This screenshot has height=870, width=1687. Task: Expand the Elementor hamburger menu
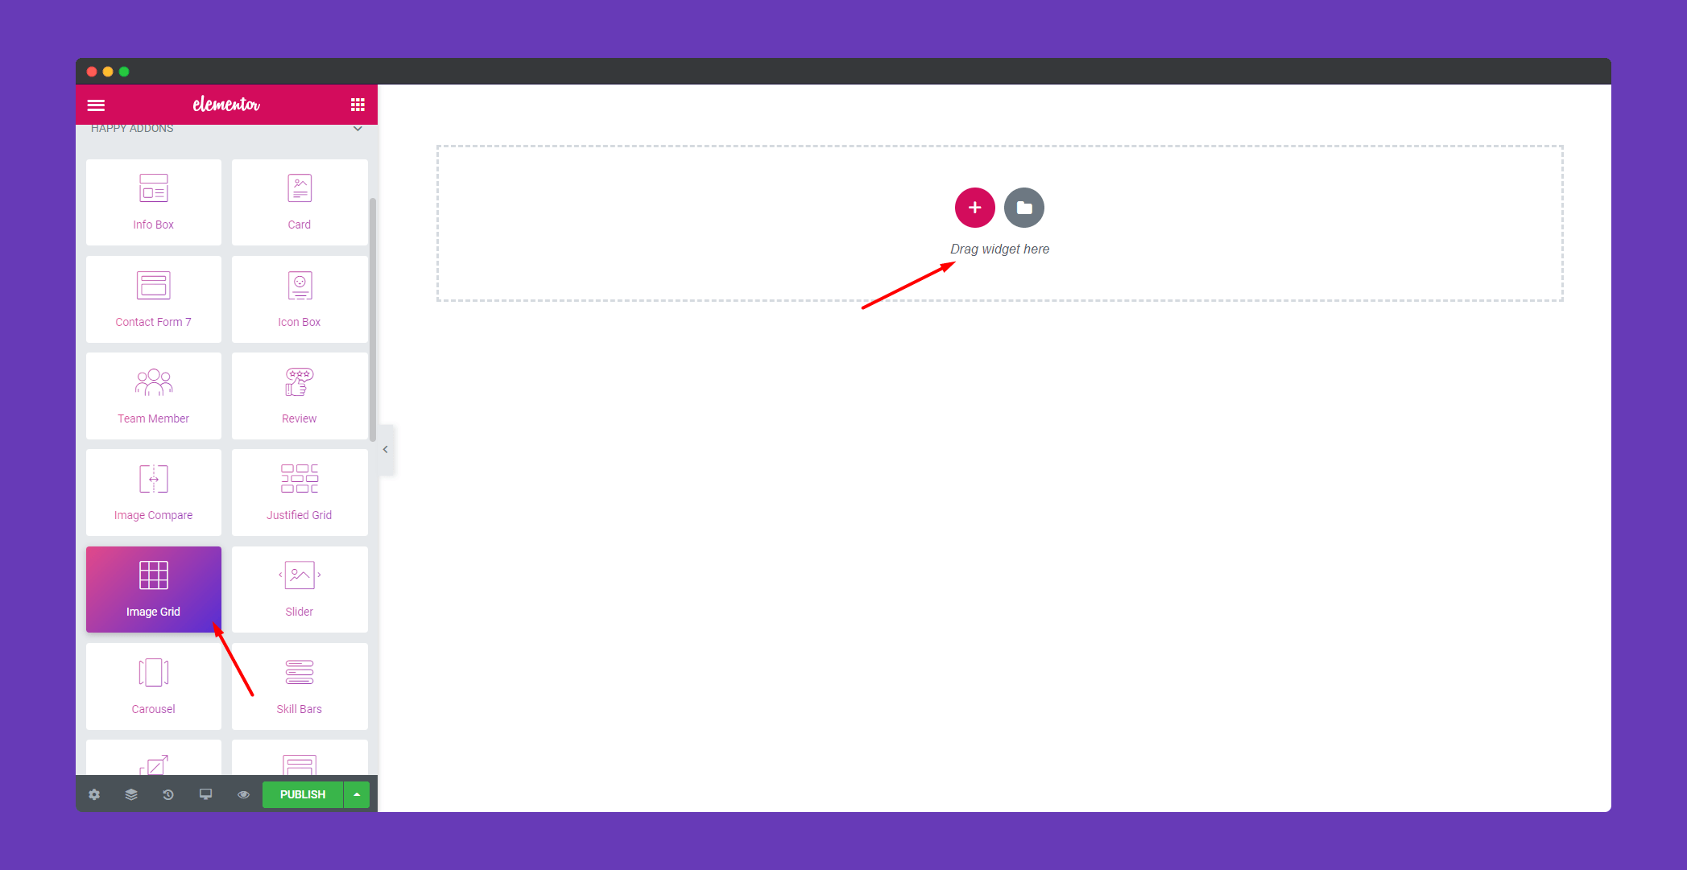tap(97, 103)
